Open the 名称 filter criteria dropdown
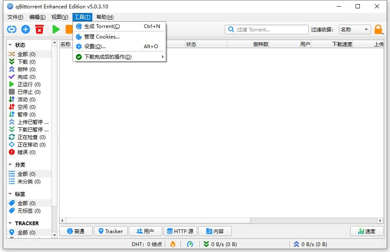 click(x=354, y=29)
